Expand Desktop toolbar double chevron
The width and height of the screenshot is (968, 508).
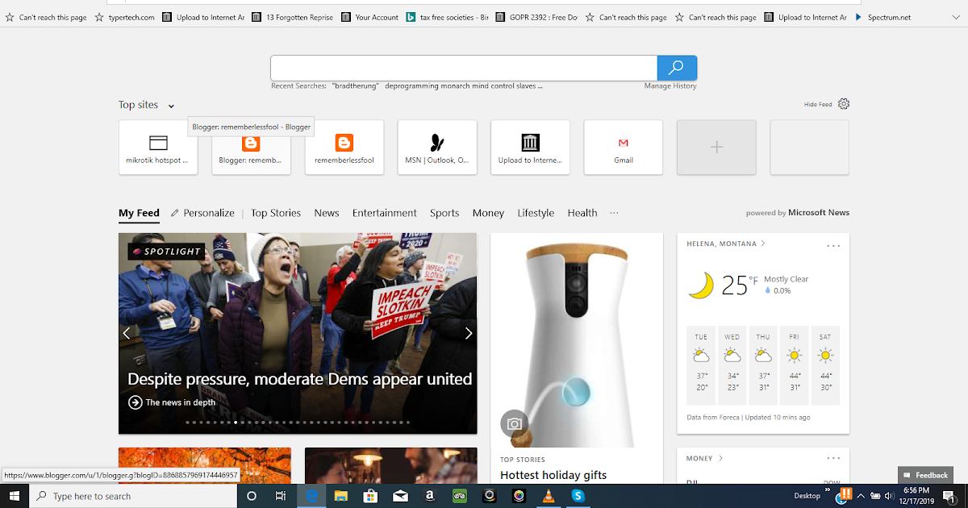pyautogui.click(x=827, y=490)
